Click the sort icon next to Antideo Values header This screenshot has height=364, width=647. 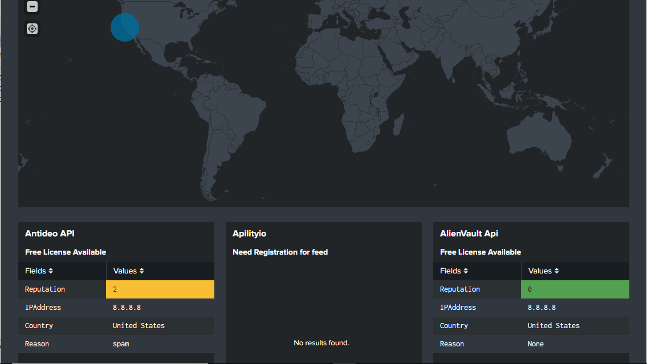click(x=141, y=271)
